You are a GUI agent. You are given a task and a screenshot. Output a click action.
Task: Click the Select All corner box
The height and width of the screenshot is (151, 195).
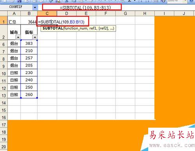pos(4,14)
